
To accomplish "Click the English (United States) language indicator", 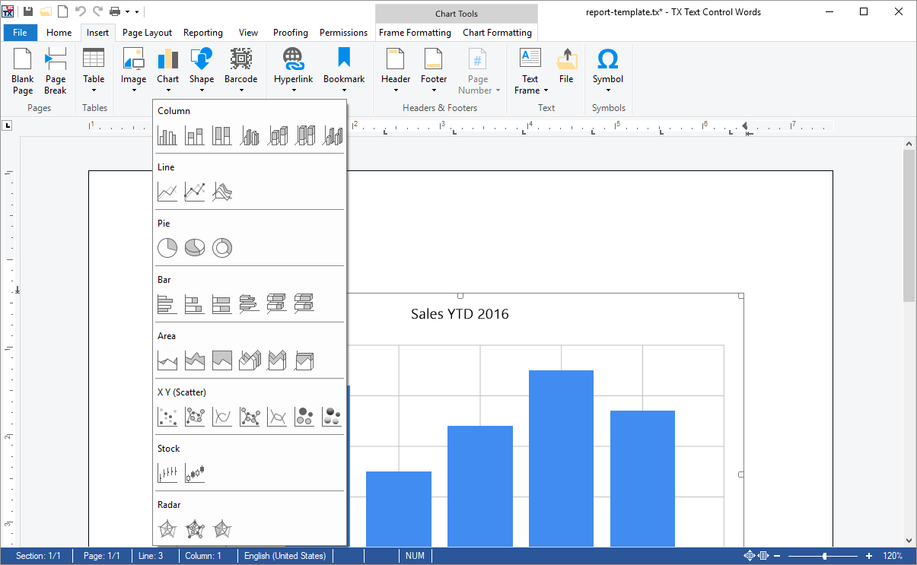I will (x=285, y=556).
